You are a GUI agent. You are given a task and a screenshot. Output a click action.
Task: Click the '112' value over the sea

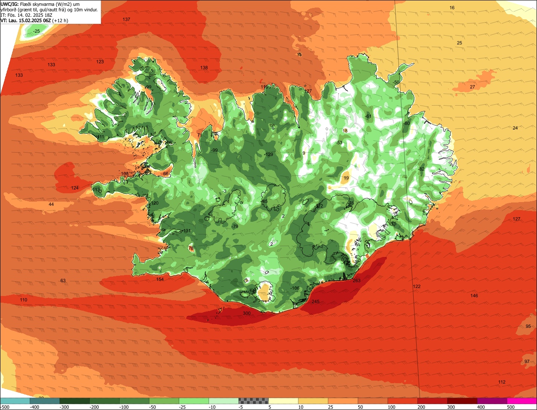pyautogui.click(x=502, y=382)
